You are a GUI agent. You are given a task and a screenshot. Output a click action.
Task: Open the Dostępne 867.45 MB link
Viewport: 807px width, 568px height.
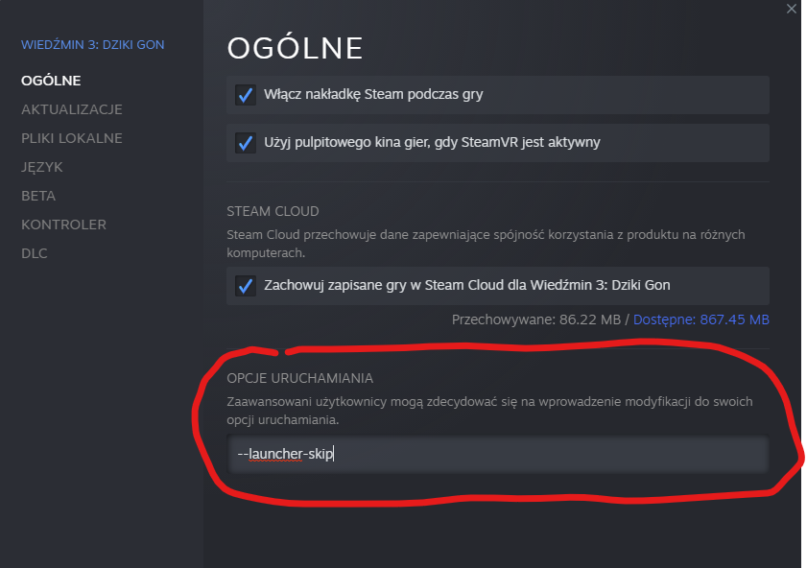pyautogui.click(x=701, y=319)
